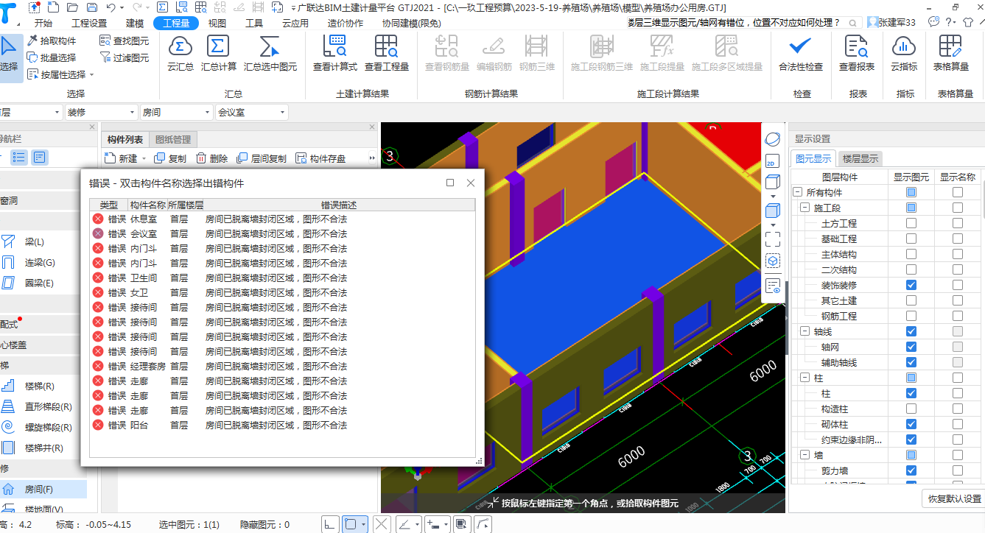Toggle the orthogonal snap icon in the status bar
Viewport: 985px width, 533px height.
pyautogui.click(x=330, y=524)
